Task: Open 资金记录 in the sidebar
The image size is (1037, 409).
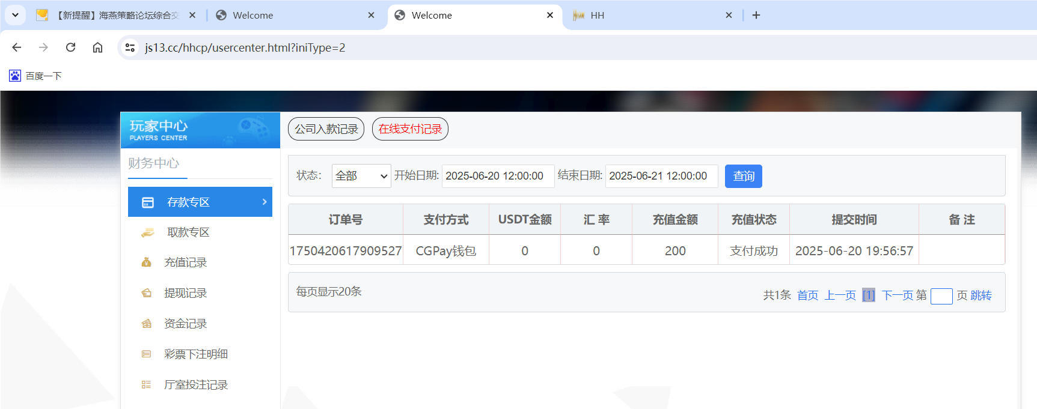Action: (x=185, y=324)
